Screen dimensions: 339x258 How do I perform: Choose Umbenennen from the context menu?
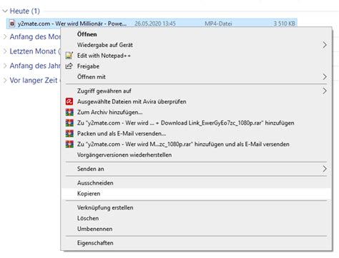pyautogui.click(x=196, y=229)
